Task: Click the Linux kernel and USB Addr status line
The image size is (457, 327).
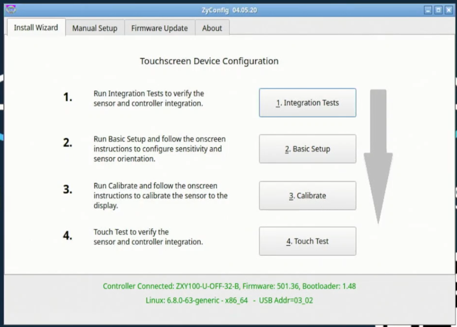Action: point(229,300)
